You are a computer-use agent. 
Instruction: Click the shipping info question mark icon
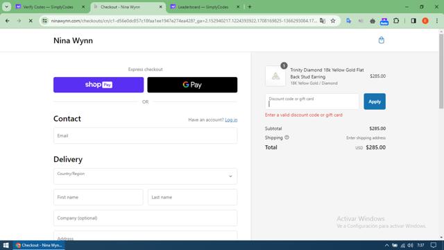click(x=287, y=137)
